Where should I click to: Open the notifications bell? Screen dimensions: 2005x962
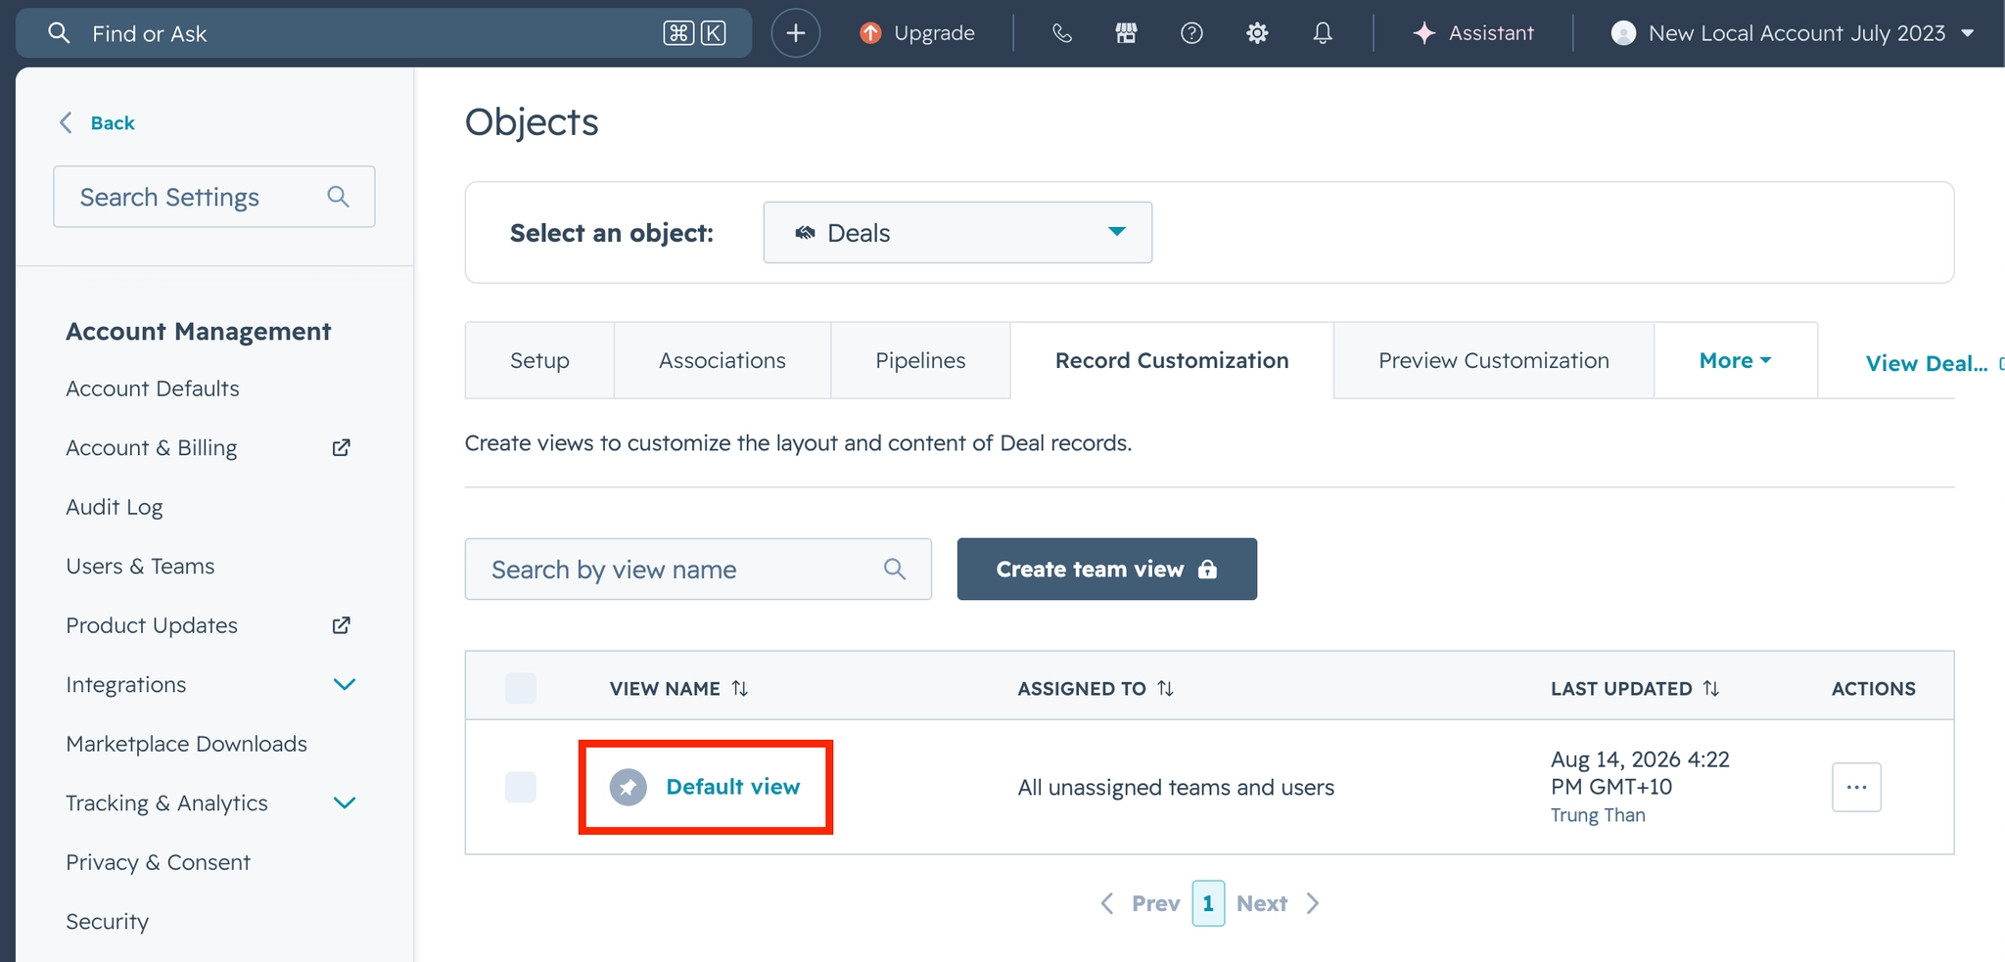click(x=1323, y=33)
